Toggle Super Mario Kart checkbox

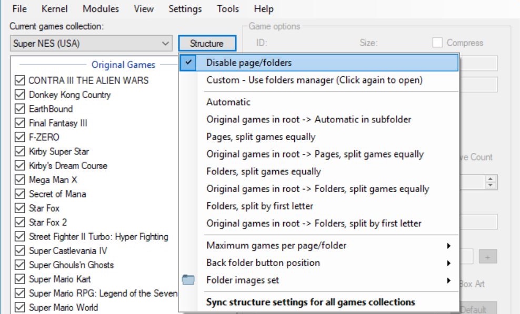click(20, 279)
